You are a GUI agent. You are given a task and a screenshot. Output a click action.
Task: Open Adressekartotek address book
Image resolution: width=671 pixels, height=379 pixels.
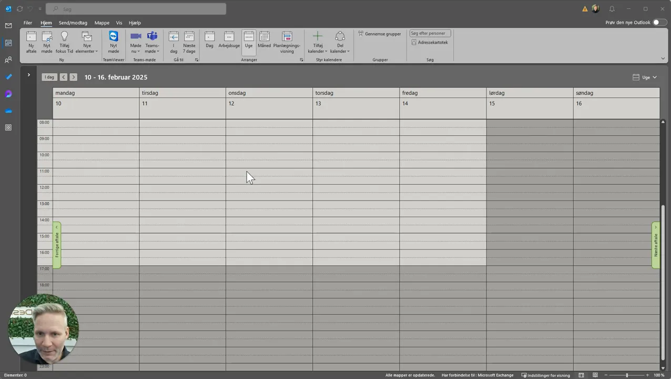point(430,42)
